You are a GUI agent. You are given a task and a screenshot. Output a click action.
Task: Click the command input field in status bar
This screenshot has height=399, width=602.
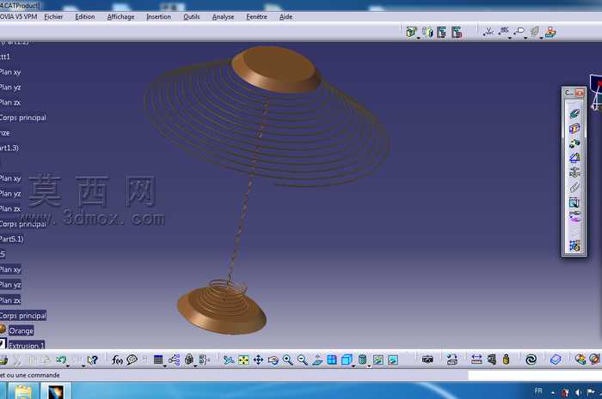[x=535, y=375]
